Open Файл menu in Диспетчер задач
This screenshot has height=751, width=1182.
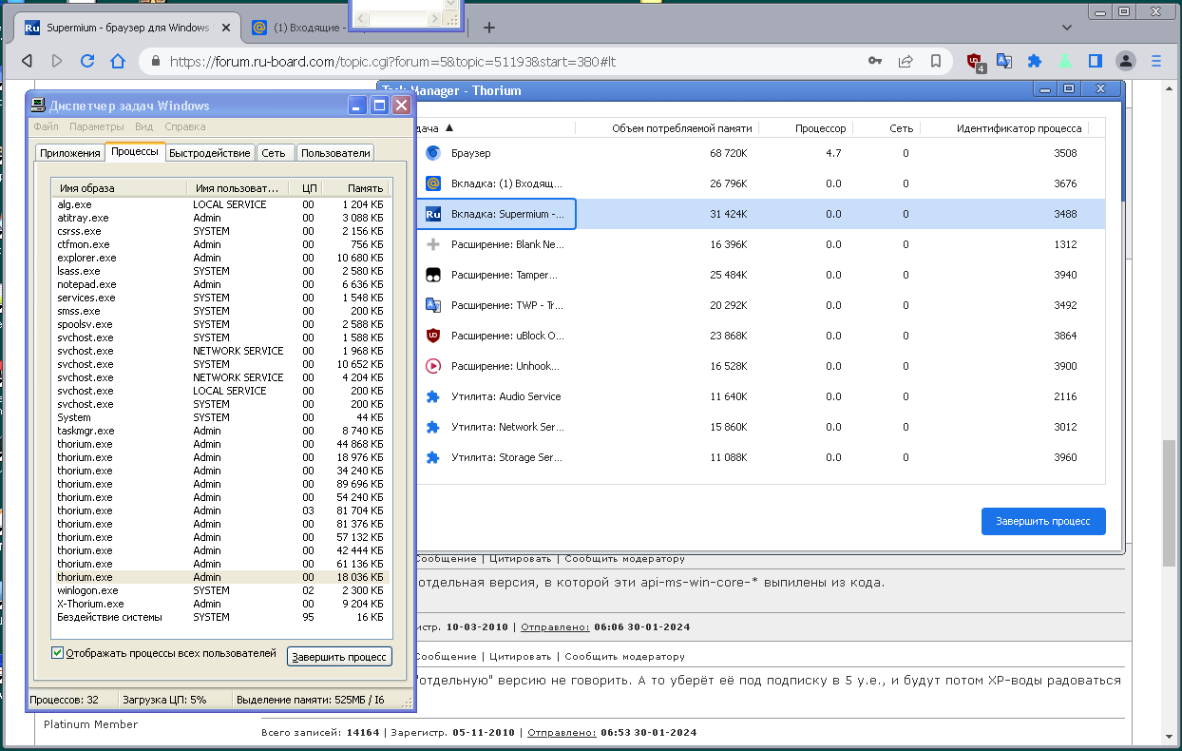pyautogui.click(x=46, y=126)
